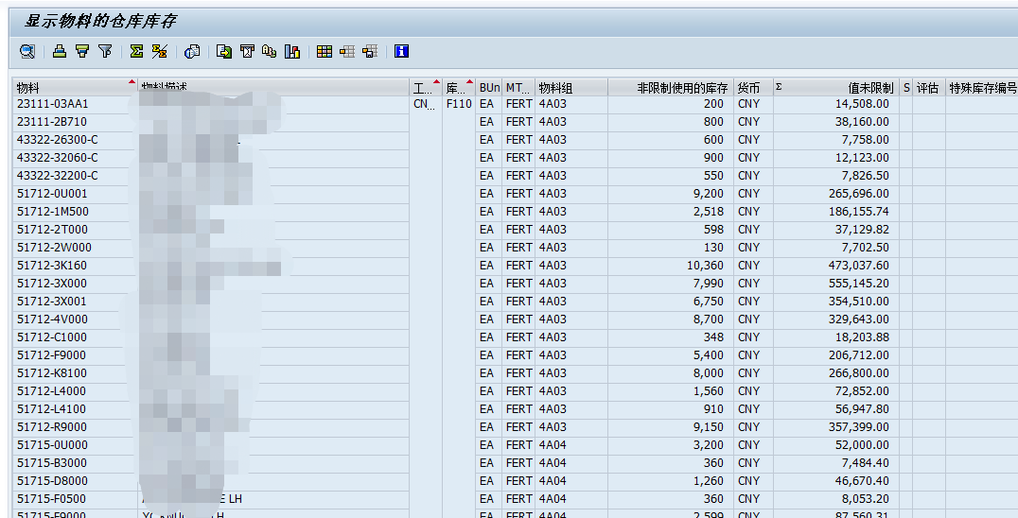The height and width of the screenshot is (518, 1018).
Task: Display the graphic bar chart icon
Action: (x=292, y=51)
